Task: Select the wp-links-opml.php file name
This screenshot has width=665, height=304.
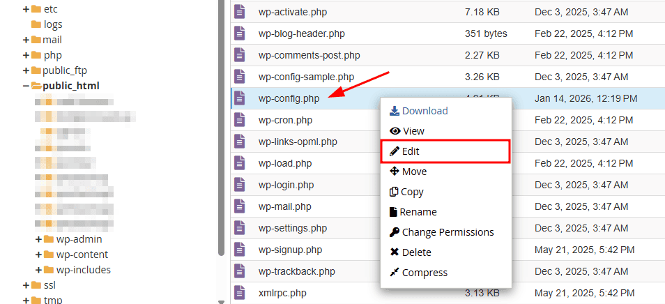Action: (x=298, y=142)
